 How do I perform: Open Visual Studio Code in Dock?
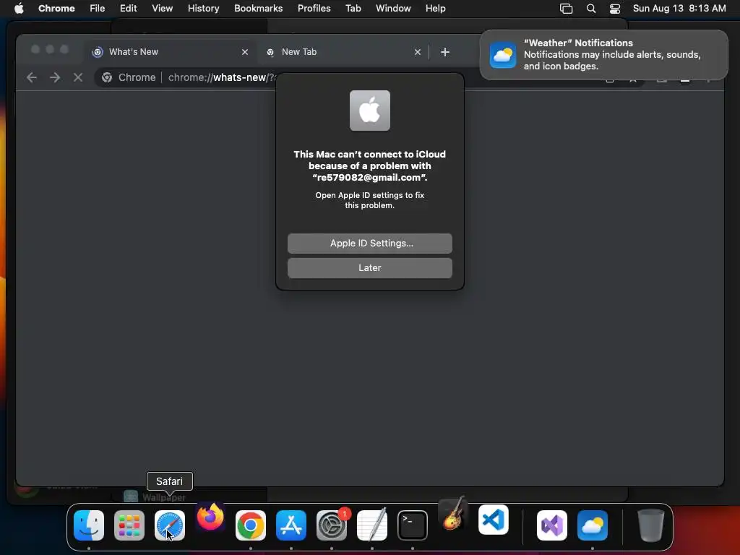click(x=494, y=520)
